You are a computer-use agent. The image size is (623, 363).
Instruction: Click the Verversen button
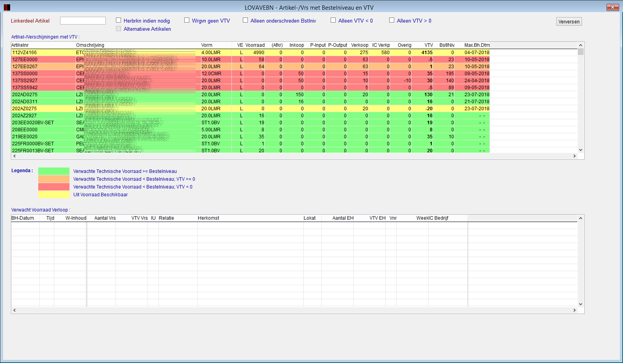coord(569,21)
